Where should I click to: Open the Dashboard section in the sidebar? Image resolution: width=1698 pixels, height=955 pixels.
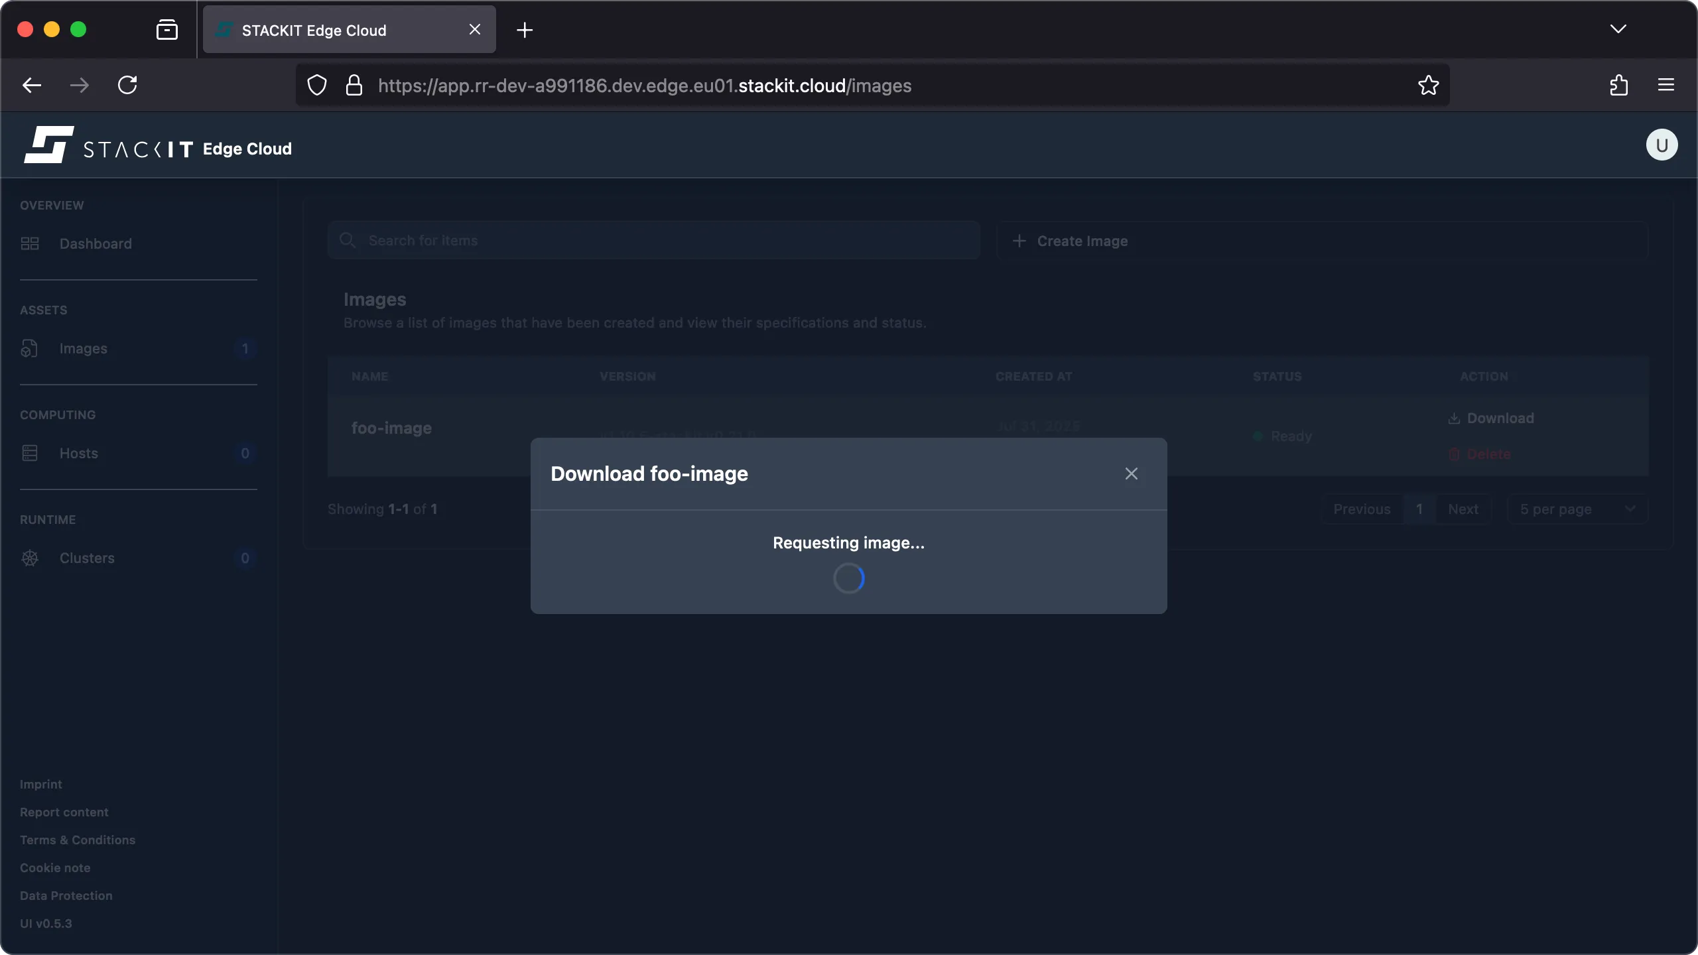[x=95, y=243]
